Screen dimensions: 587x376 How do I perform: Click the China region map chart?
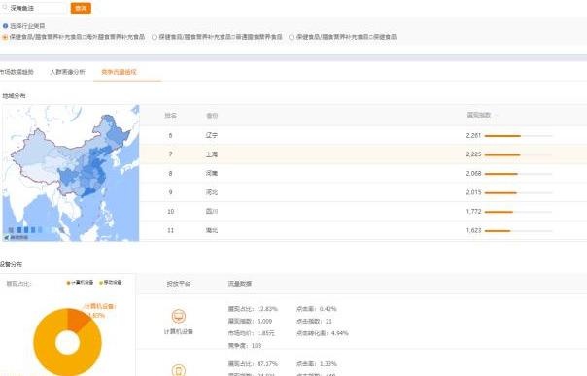pos(71,173)
